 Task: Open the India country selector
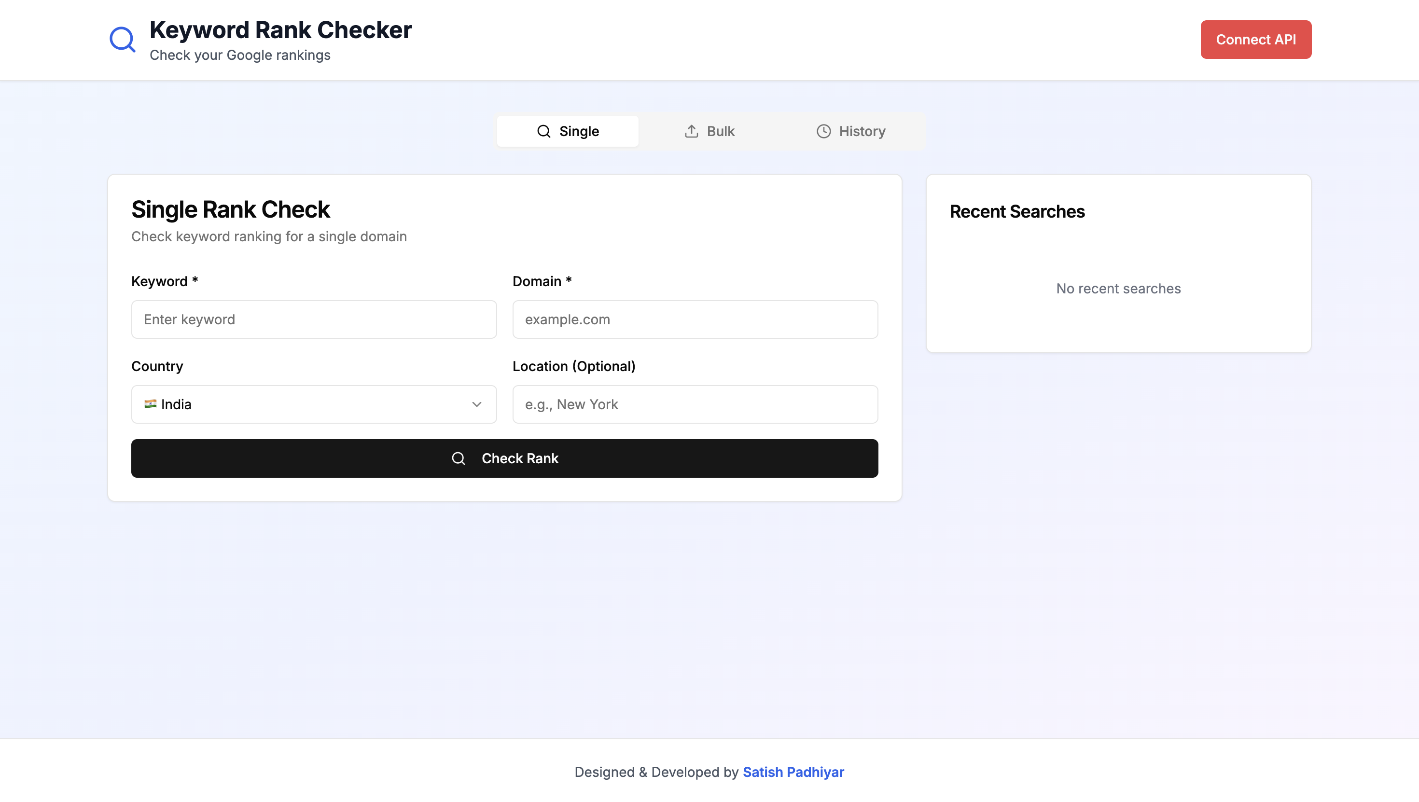click(313, 404)
